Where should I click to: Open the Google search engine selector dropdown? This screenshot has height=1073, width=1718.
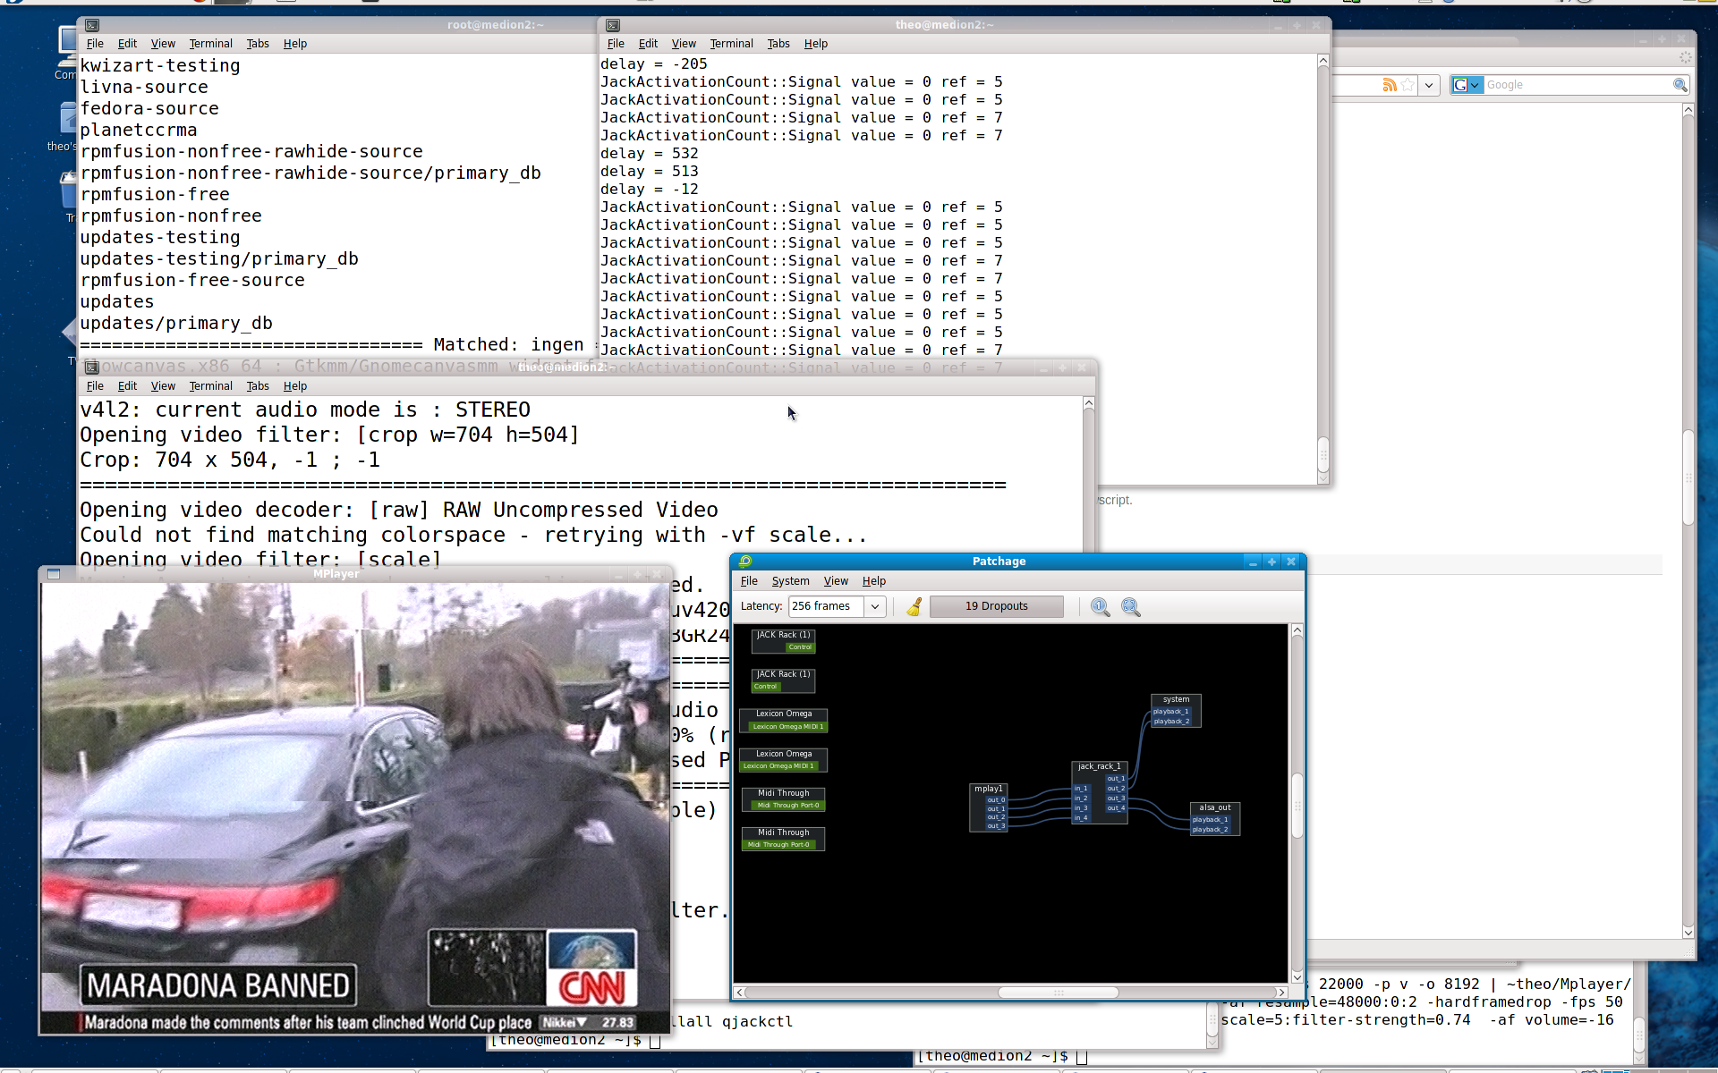click(x=1467, y=85)
